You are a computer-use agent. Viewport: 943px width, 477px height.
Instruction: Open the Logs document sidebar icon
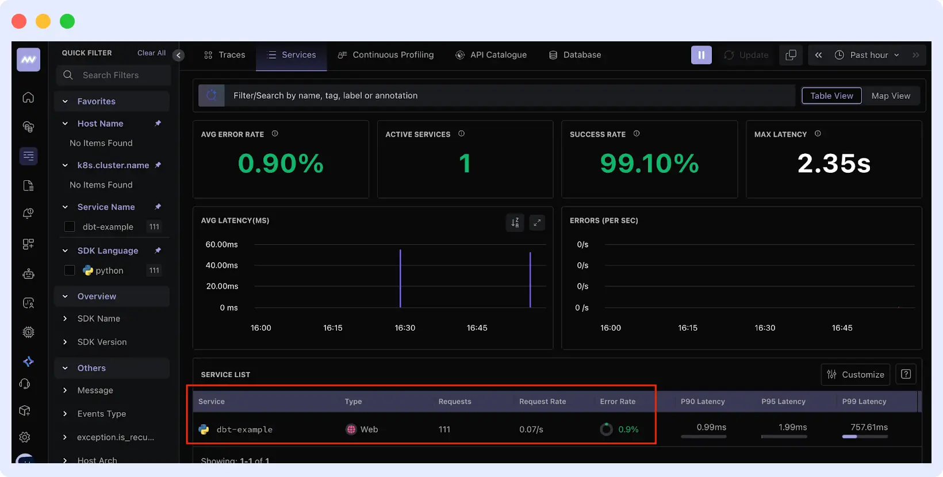click(28, 185)
